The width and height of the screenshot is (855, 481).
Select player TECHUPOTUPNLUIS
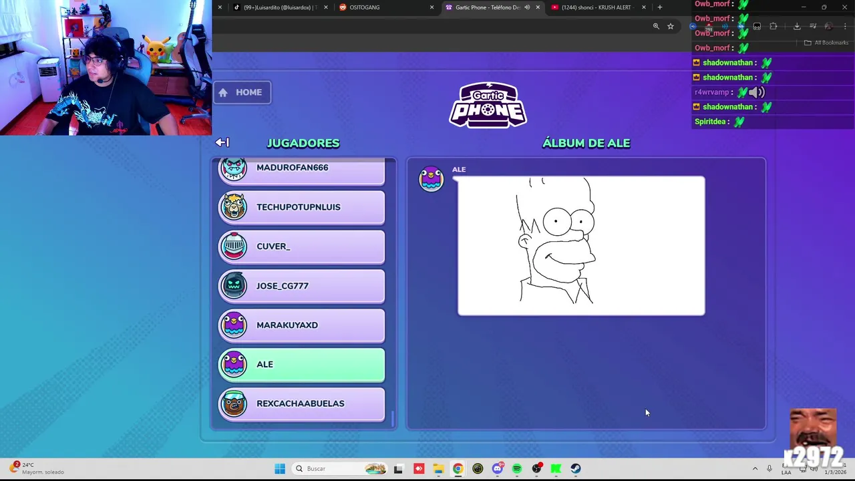(302, 207)
